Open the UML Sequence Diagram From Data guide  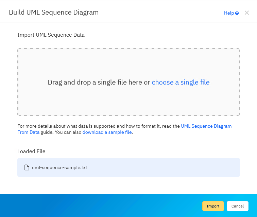pos(206,126)
